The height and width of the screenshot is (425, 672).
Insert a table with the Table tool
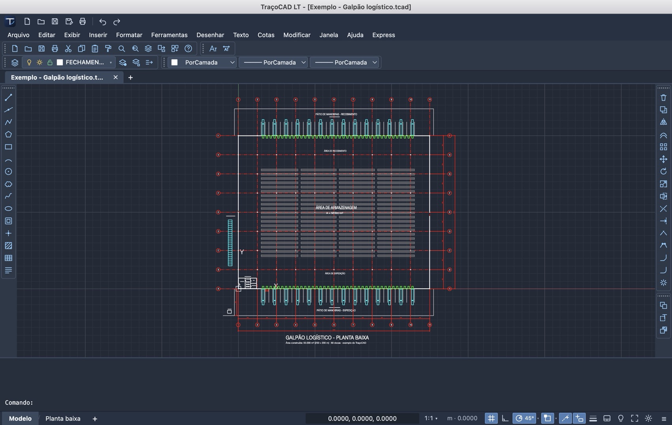pos(8,258)
